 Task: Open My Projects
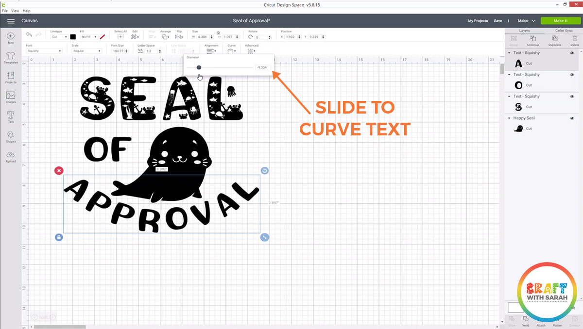(478, 21)
